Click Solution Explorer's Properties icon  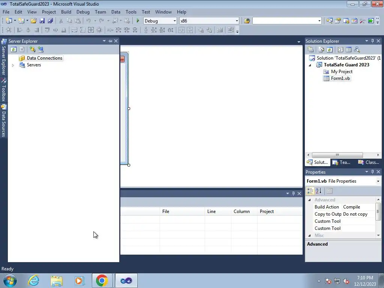tap(310, 49)
